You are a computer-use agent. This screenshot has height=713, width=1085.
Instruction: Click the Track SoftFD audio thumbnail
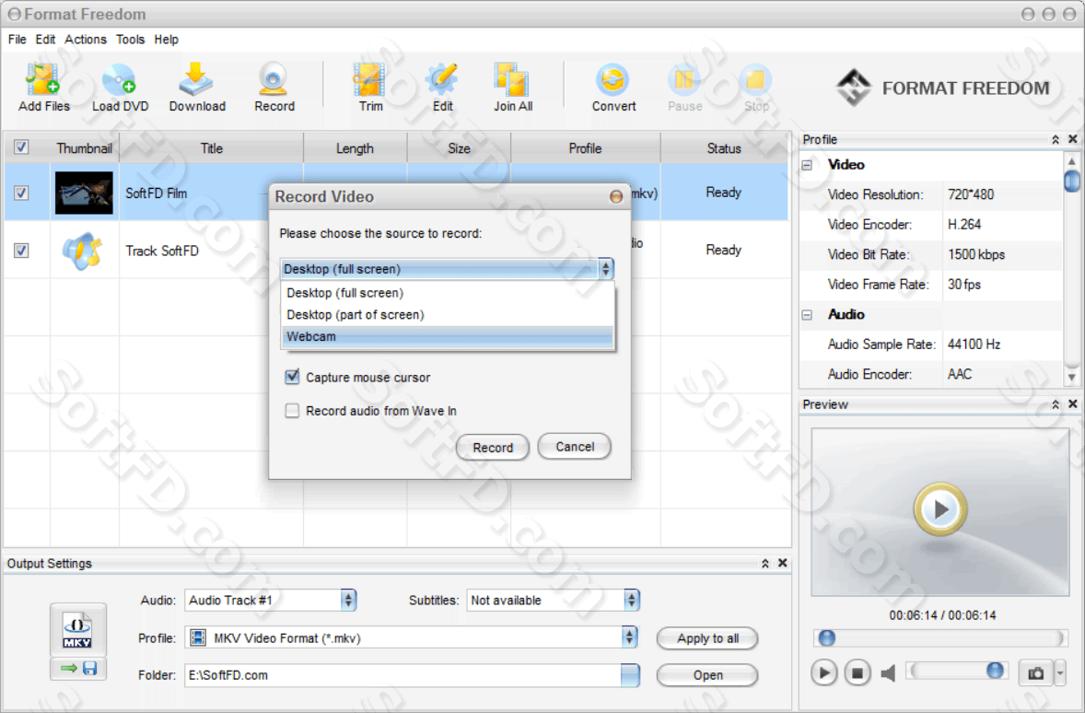click(82, 251)
